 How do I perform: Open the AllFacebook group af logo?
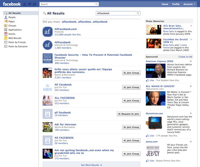(x=47, y=45)
